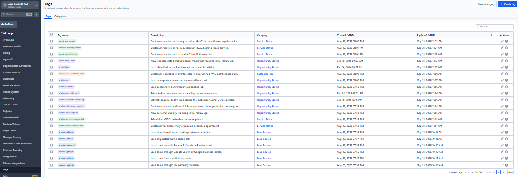Go to page 2 of tags
The height and width of the screenshot is (177, 518).
(504, 173)
